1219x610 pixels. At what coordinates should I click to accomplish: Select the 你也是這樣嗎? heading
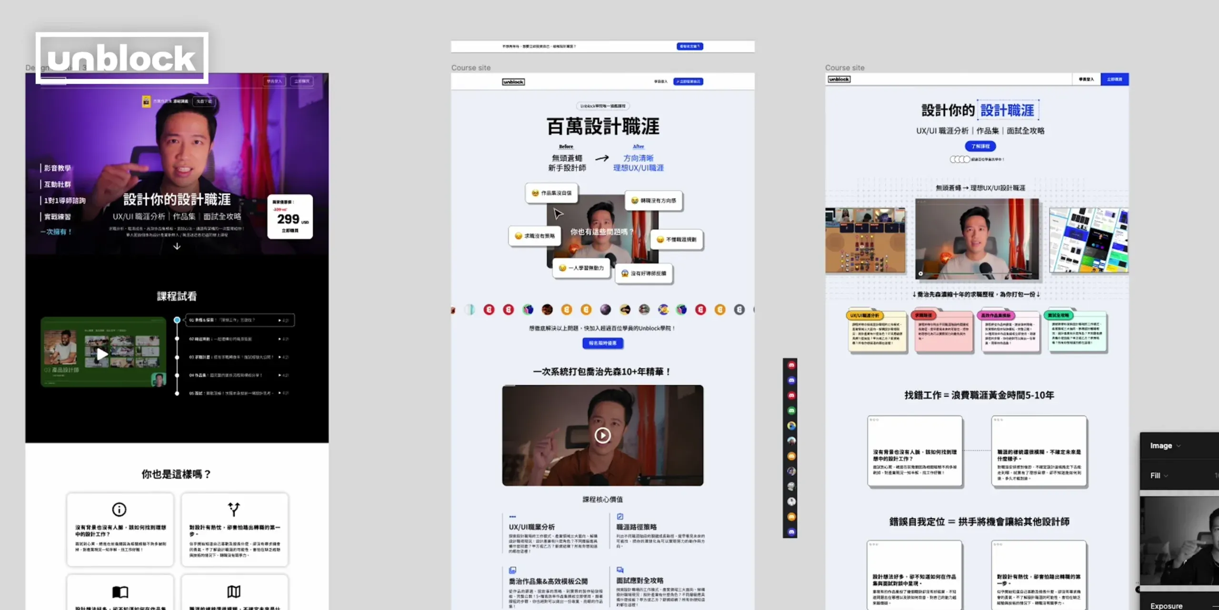[177, 474]
